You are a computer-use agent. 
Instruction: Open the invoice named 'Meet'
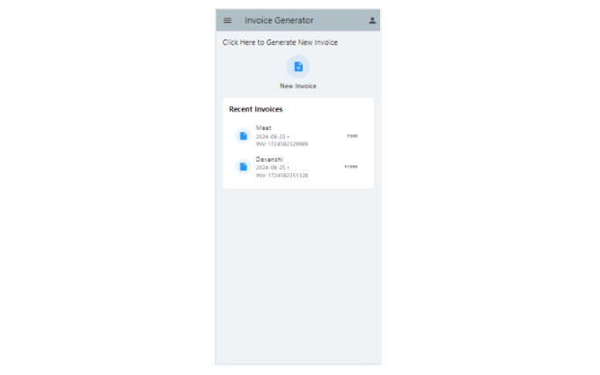click(298, 135)
